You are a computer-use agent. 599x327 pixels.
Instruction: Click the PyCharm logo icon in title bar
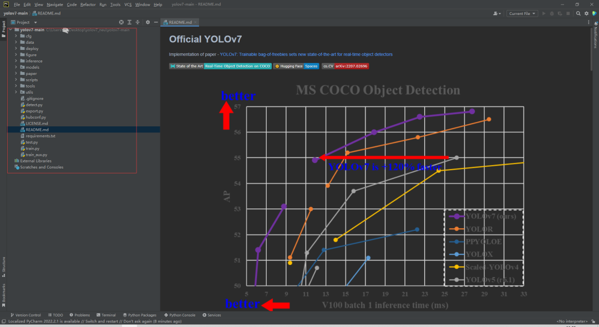tap(6, 4)
